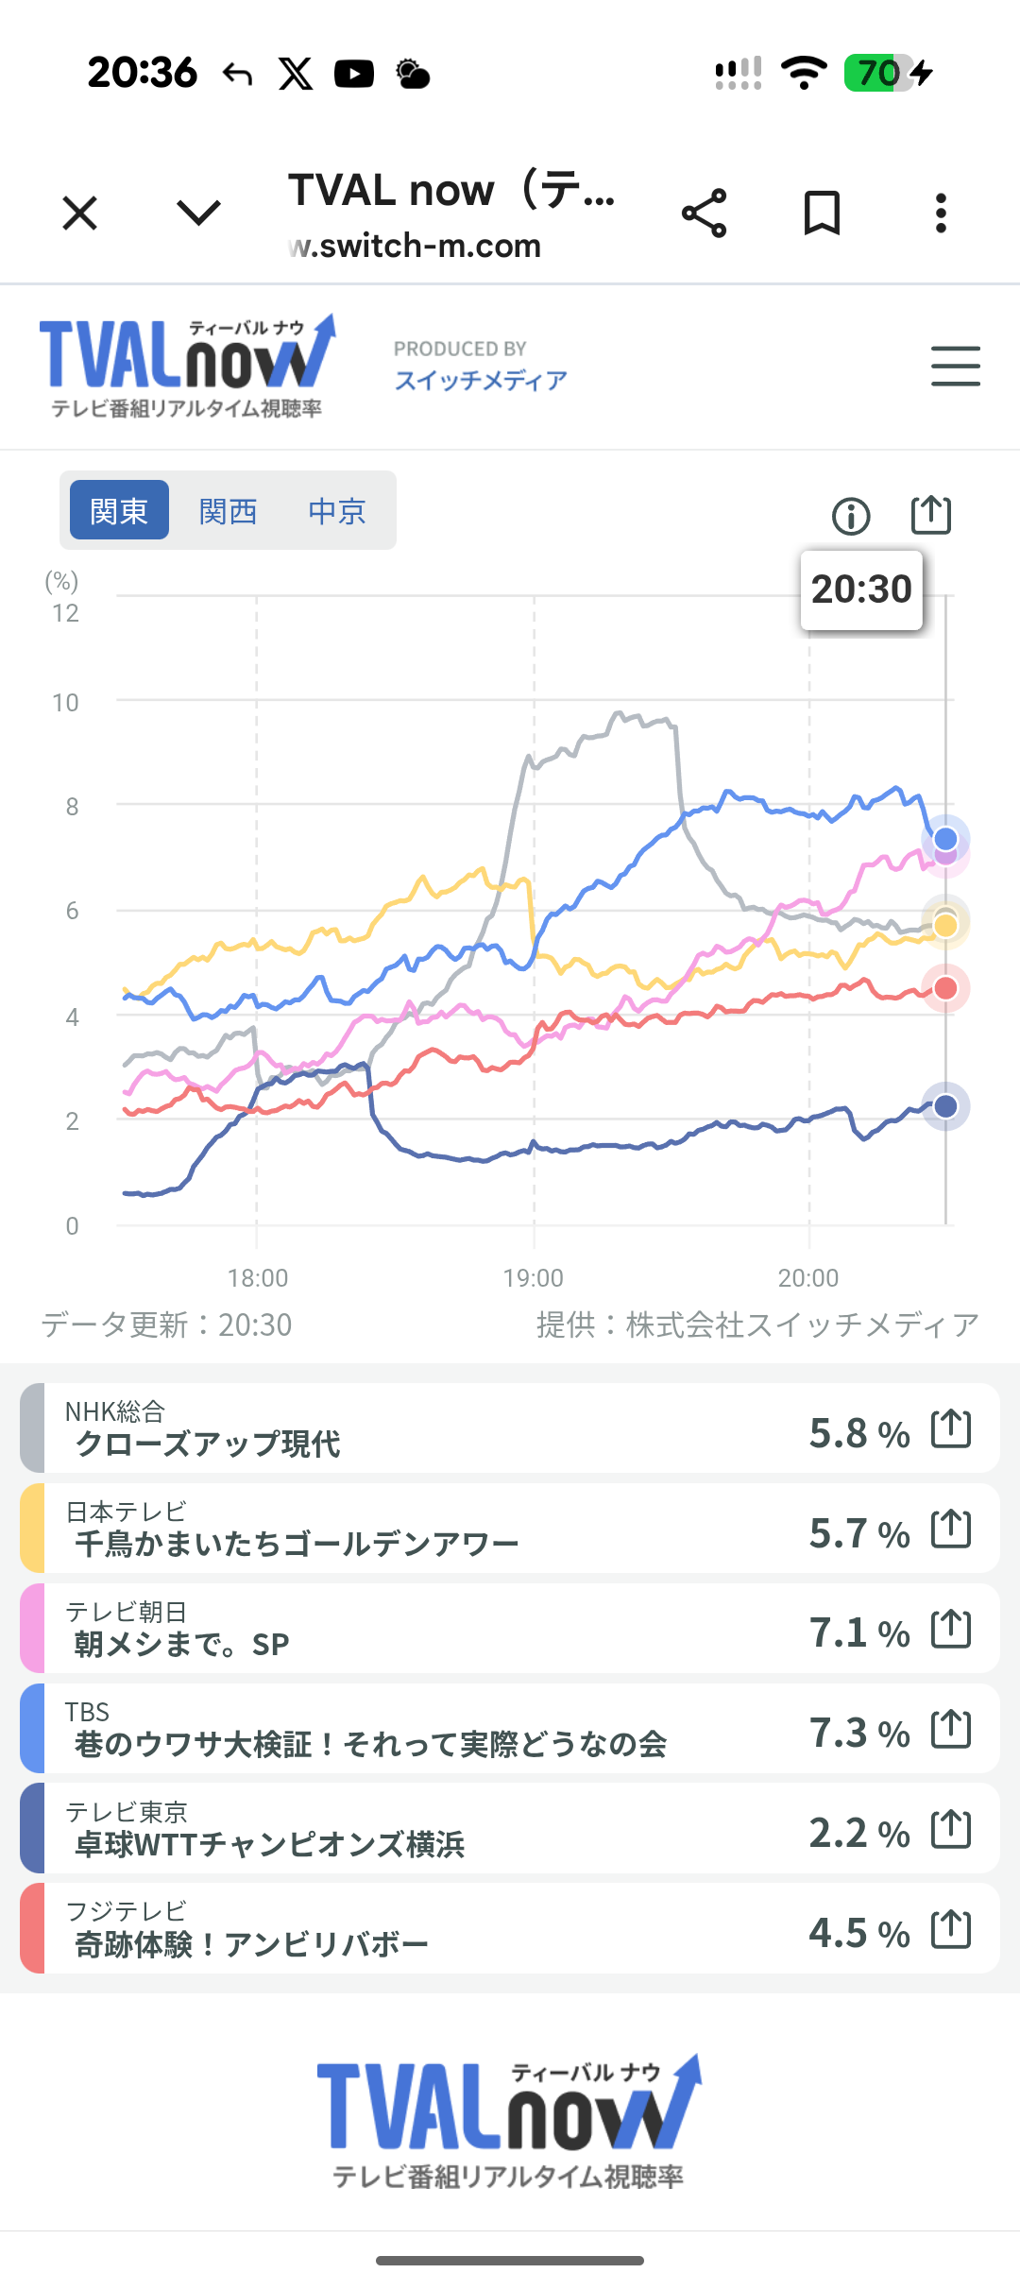
Task: Share the chart using export icon
Action: click(x=931, y=515)
